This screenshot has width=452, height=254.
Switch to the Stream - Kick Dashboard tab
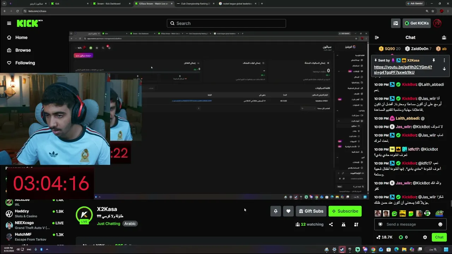coord(111,4)
